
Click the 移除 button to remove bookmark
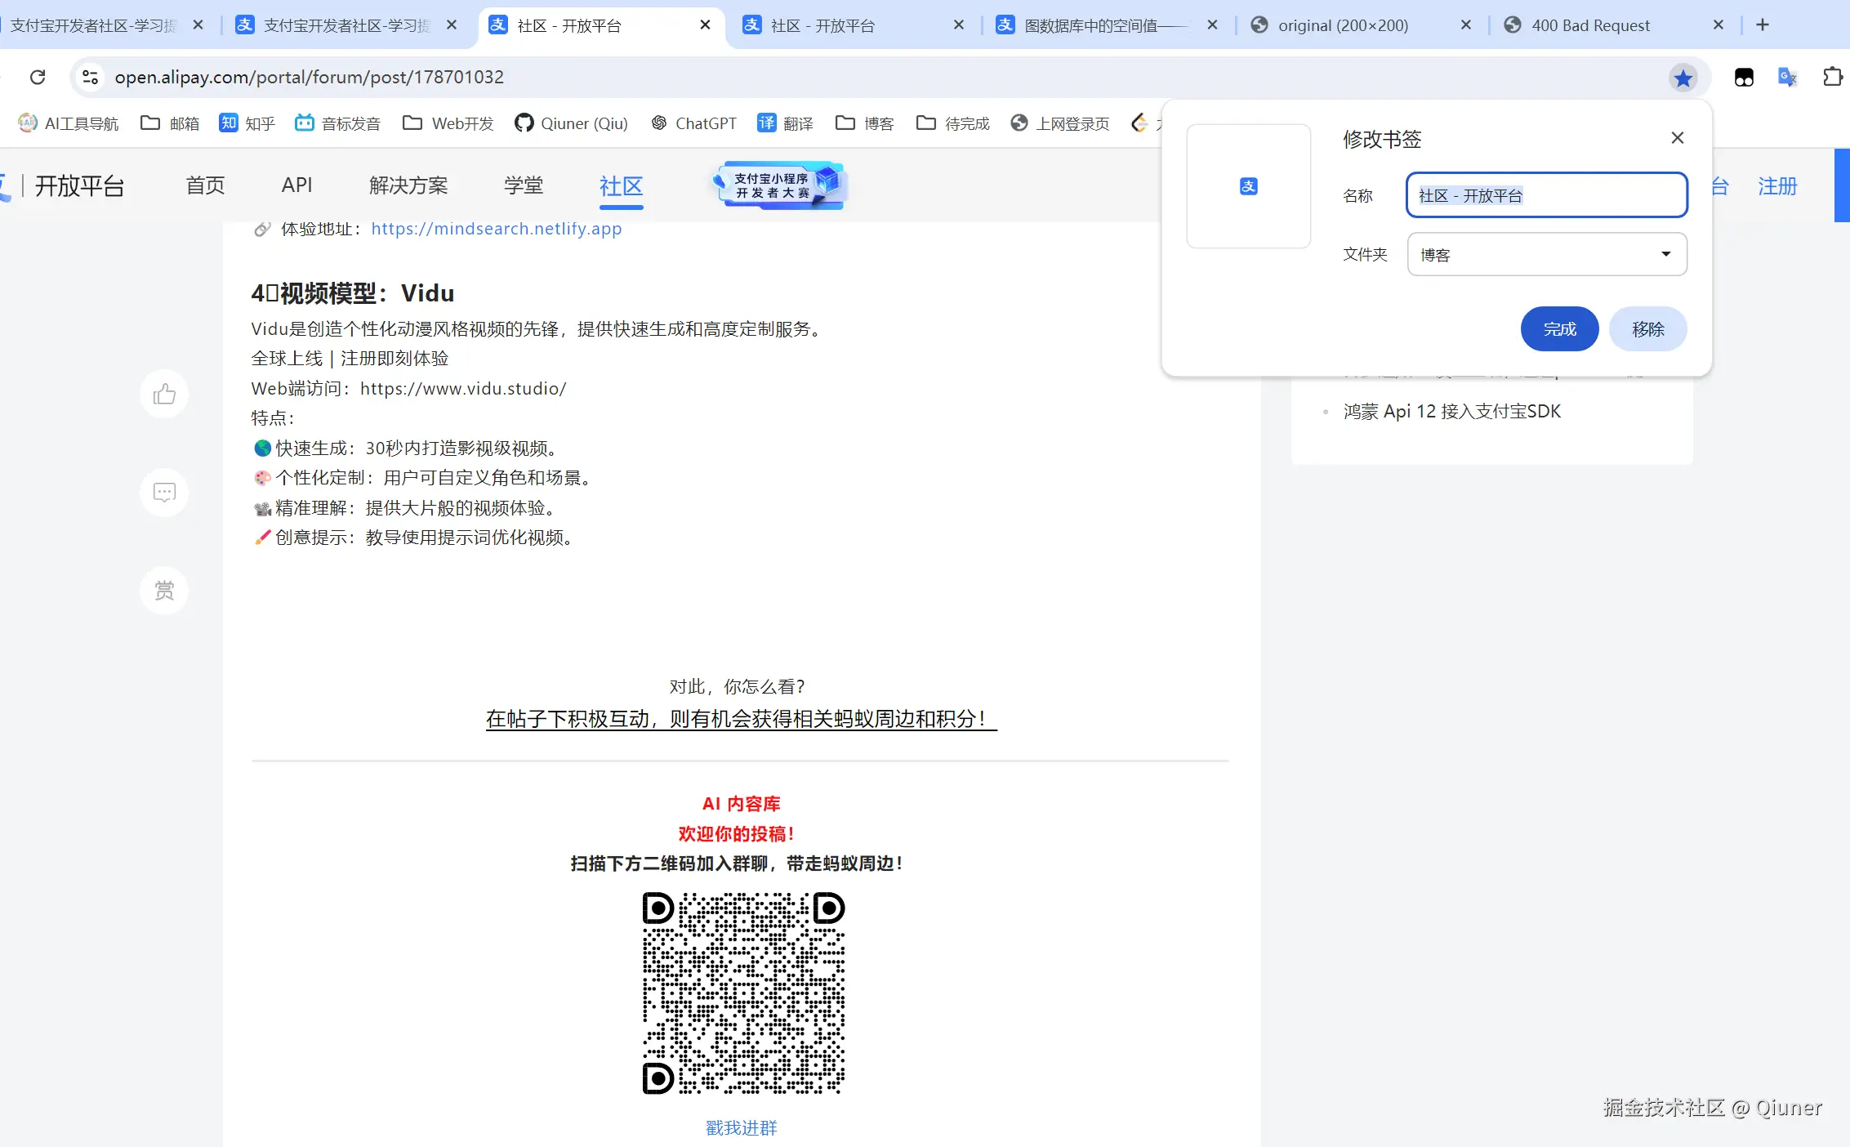click(1647, 329)
